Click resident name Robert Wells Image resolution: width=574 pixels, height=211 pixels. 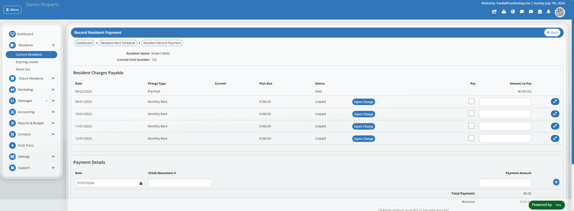161,53
